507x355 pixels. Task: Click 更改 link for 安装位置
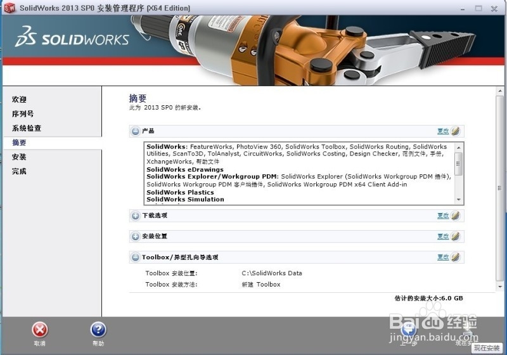pos(443,236)
